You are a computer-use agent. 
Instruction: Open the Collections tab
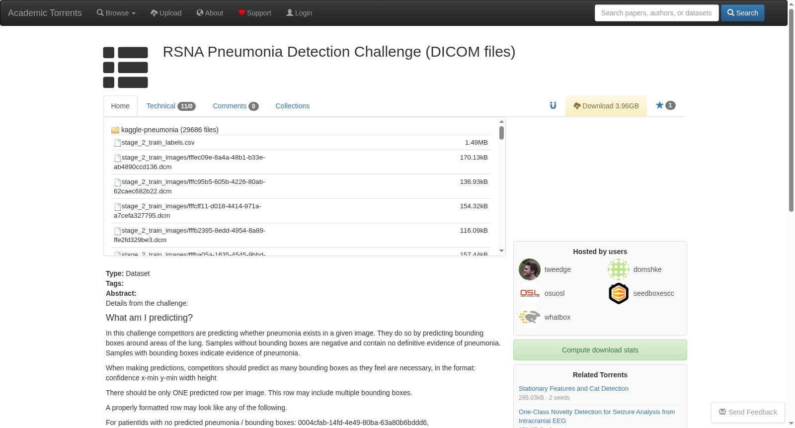[x=293, y=106]
